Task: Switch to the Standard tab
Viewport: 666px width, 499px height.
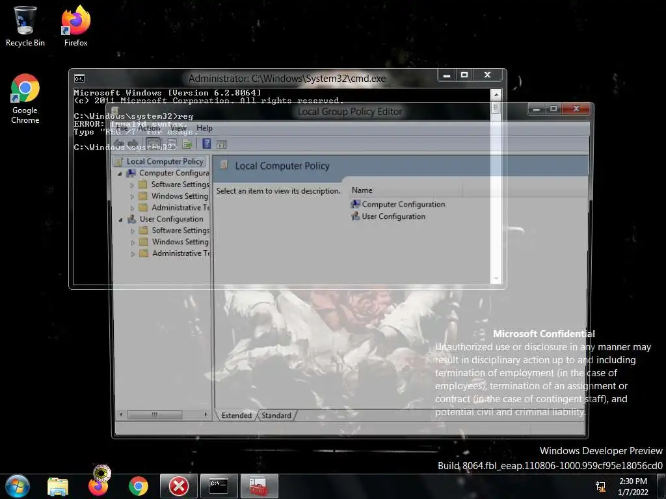Action: (x=276, y=415)
